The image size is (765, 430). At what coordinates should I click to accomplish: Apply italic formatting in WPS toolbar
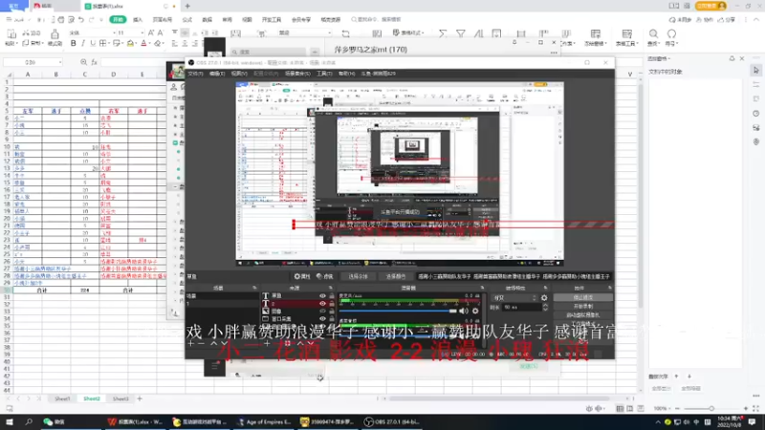[83, 43]
